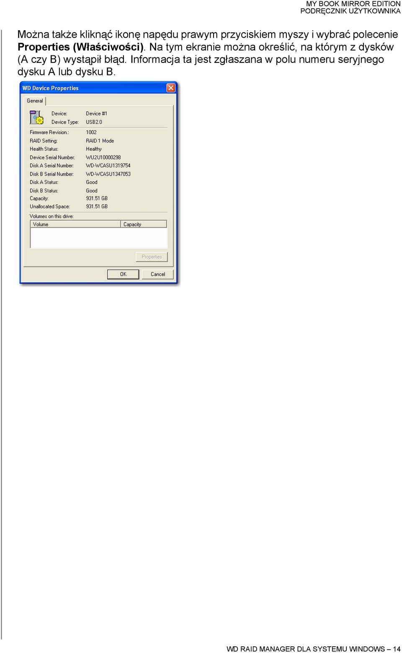Click the Disk A Status label
402x653 pixels.
[x=44, y=182]
